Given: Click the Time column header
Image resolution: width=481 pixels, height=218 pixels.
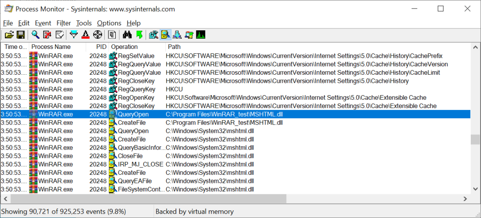Looking at the screenshot, I should [15, 47].
